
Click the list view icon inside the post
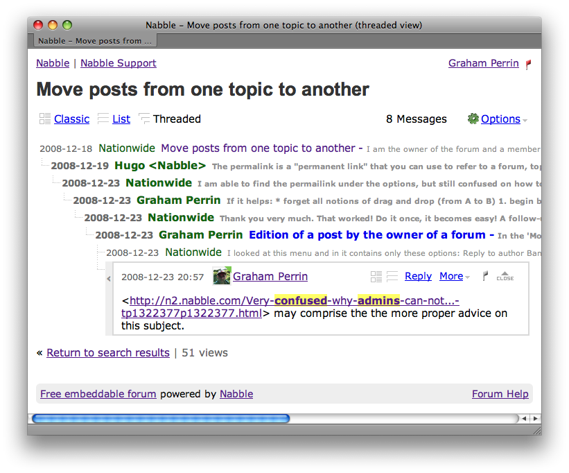pos(392,277)
